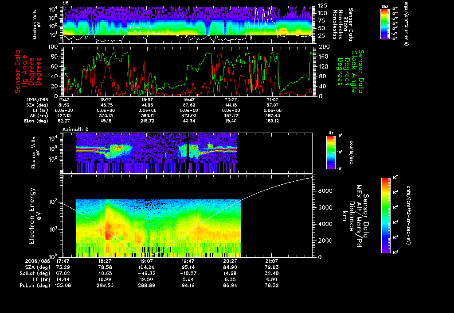Click SZA value "81.59"

tap(64, 105)
